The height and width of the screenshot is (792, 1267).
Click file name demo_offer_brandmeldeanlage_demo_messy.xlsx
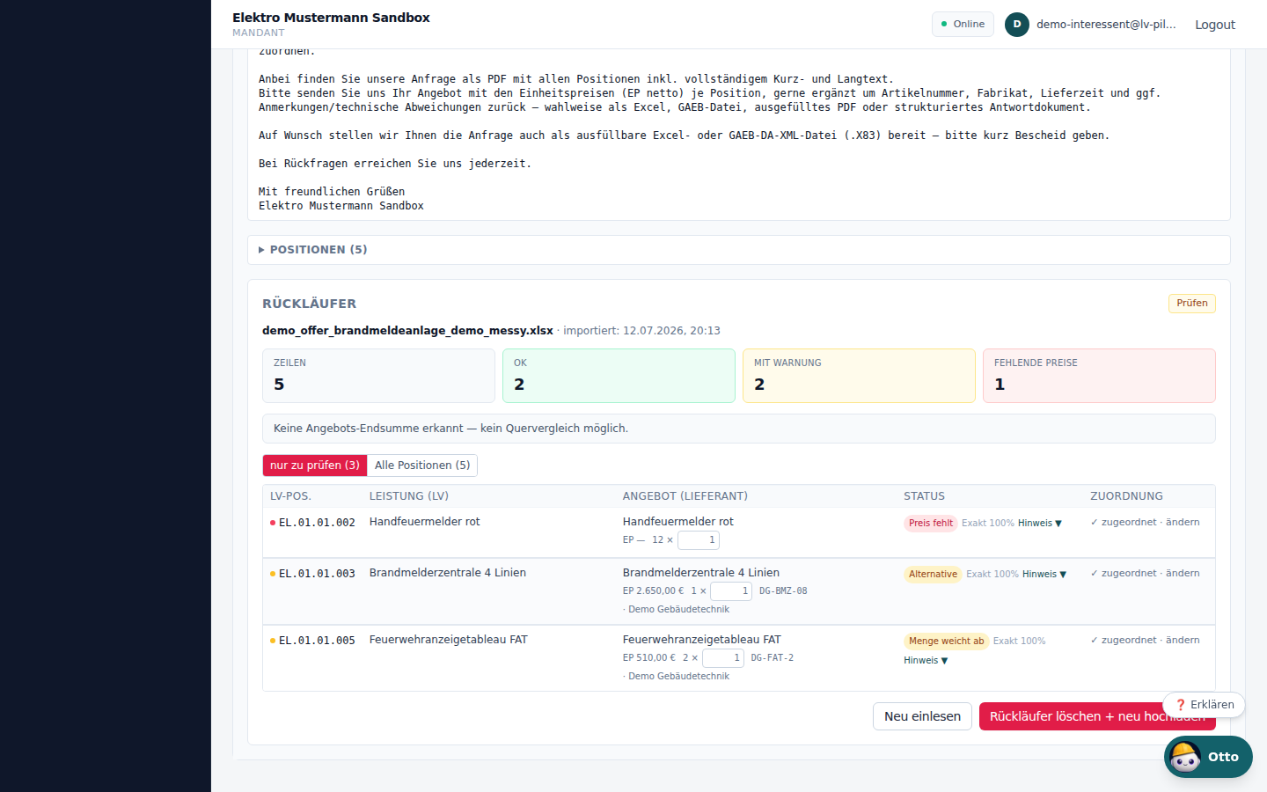click(x=407, y=331)
